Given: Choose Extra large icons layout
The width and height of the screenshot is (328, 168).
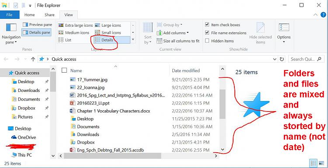Looking at the screenshot, I should 76,25.
